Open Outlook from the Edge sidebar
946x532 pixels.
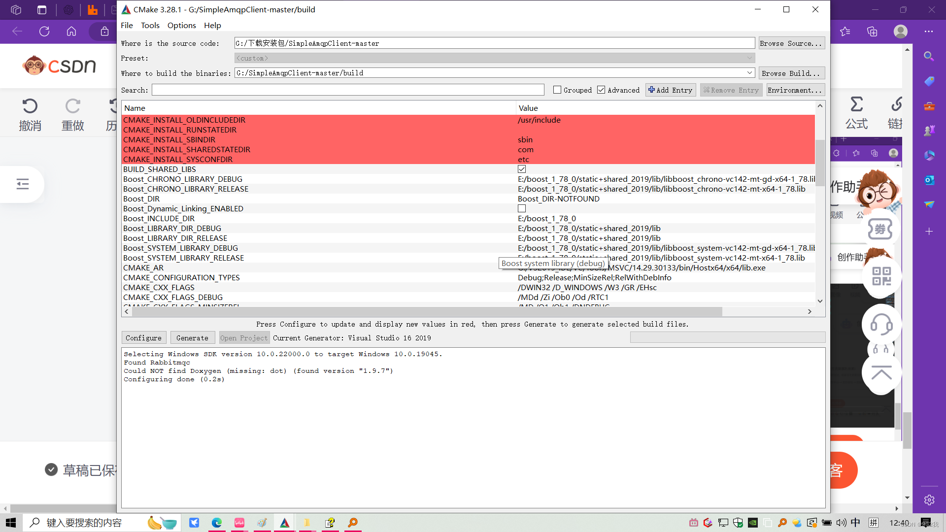tap(930, 180)
